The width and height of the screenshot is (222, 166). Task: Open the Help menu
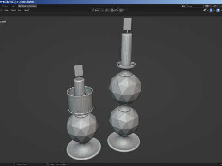[12, 6]
